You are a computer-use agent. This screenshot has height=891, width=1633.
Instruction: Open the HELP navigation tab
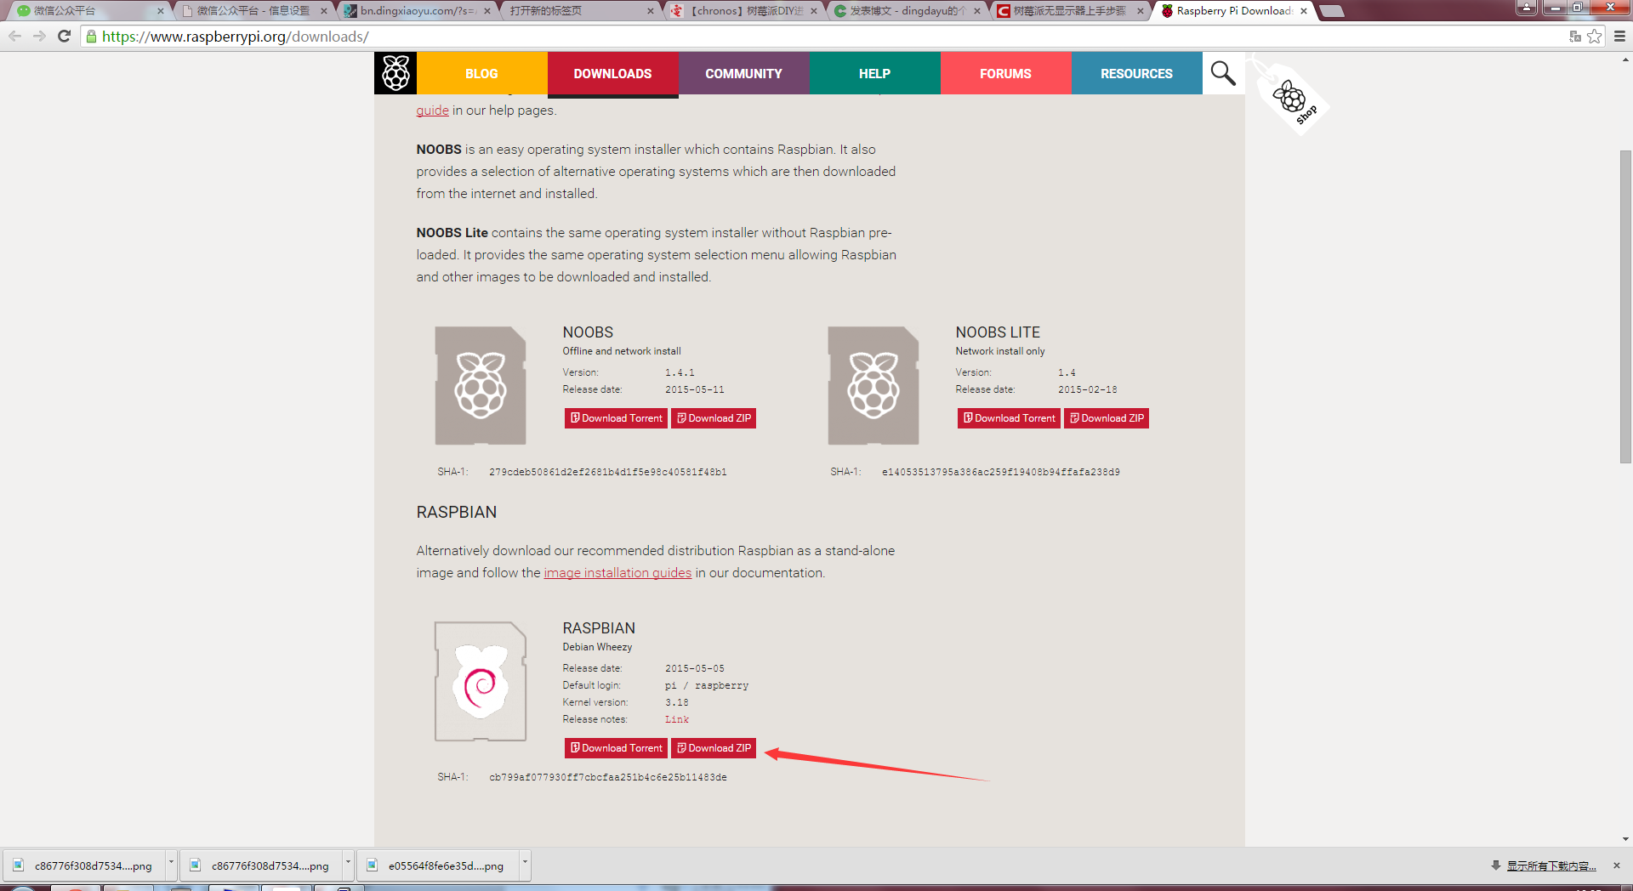coord(874,74)
